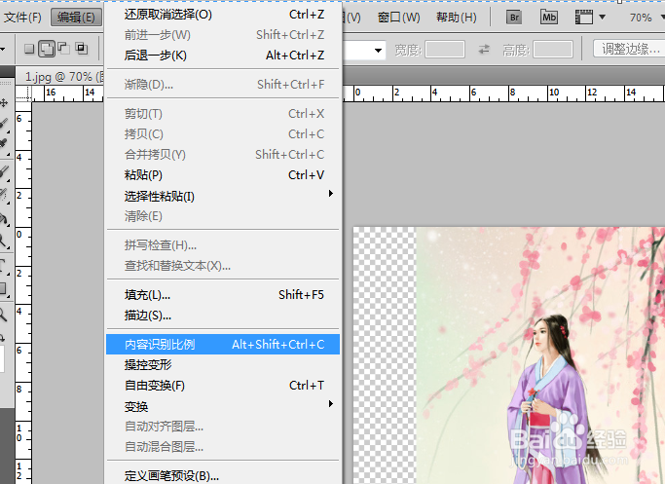Open the selection style dropdown
665x484 pixels.
[378, 50]
